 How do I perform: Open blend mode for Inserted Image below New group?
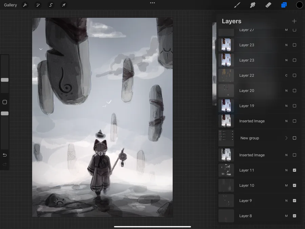tap(286, 155)
